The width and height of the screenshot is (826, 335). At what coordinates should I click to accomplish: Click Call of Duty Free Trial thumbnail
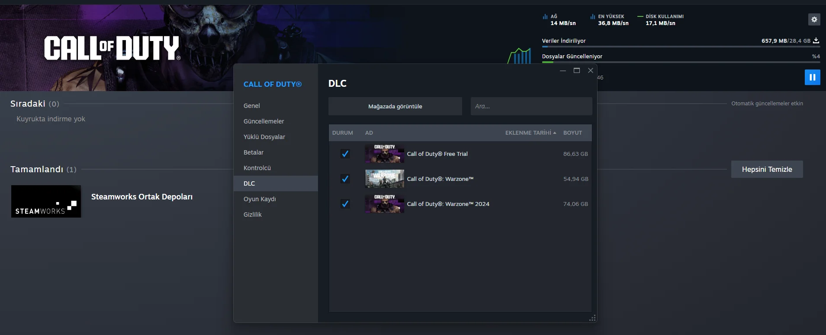click(x=384, y=154)
